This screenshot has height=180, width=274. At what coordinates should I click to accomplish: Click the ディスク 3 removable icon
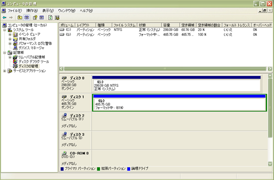coord(64,134)
